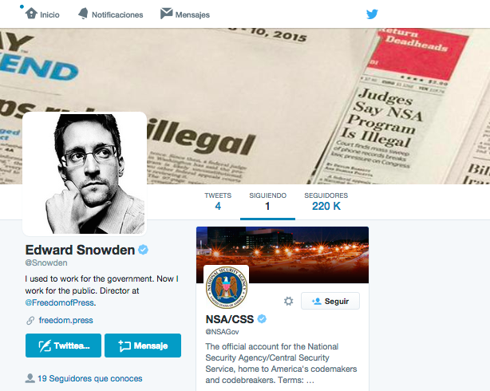Follow NSA/CSS with the Seguir button

coord(330,301)
